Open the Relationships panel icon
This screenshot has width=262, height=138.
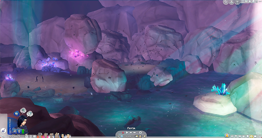click(240, 136)
